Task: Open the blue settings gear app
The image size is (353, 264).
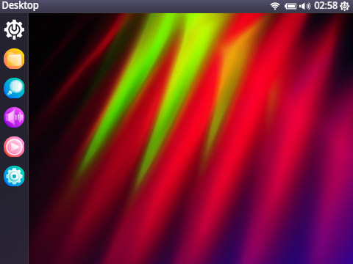Action: coord(14,176)
